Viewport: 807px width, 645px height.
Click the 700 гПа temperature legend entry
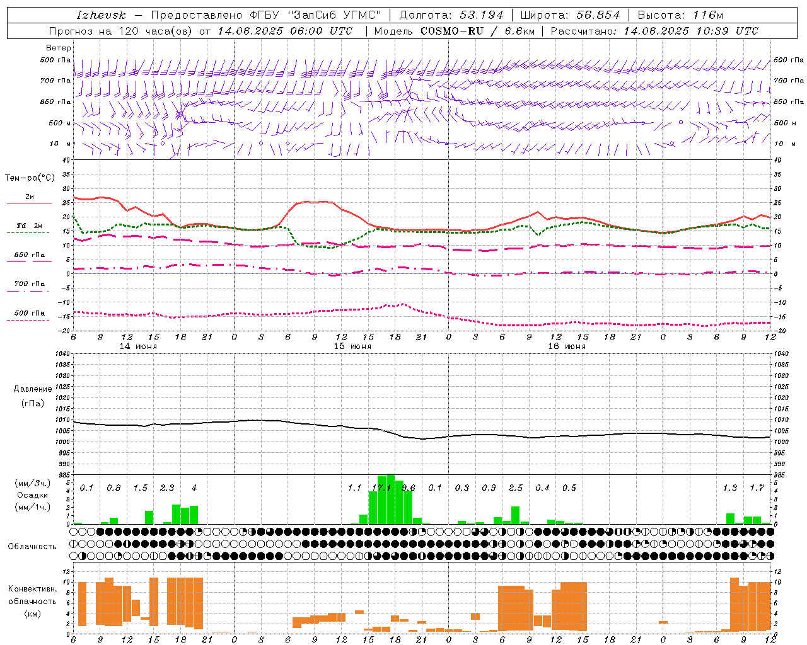[x=29, y=284]
